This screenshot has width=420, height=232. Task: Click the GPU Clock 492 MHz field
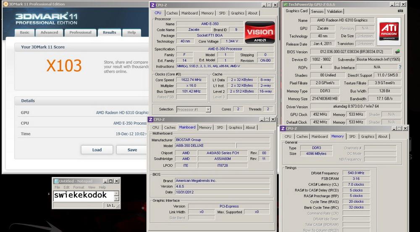[x=320, y=114]
